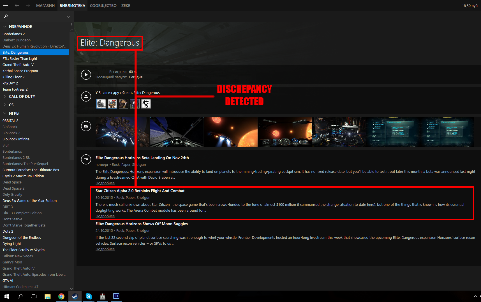Go forward with the right arrow
Image resolution: width=481 pixels, height=302 pixels.
point(28,6)
